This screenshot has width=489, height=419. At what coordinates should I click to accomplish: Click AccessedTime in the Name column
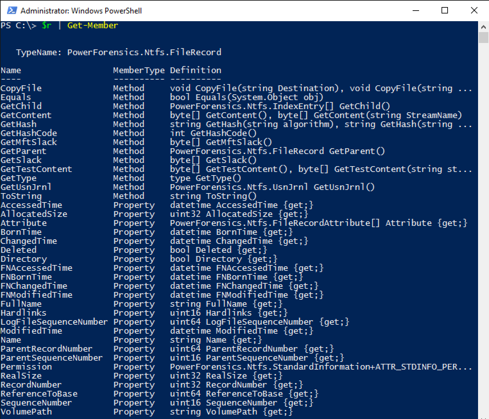coord(31,205)
